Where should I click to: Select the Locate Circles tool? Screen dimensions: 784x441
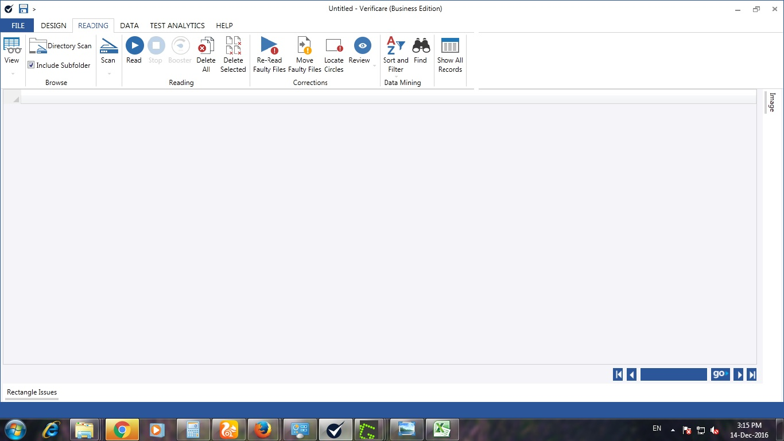(333, 46)
